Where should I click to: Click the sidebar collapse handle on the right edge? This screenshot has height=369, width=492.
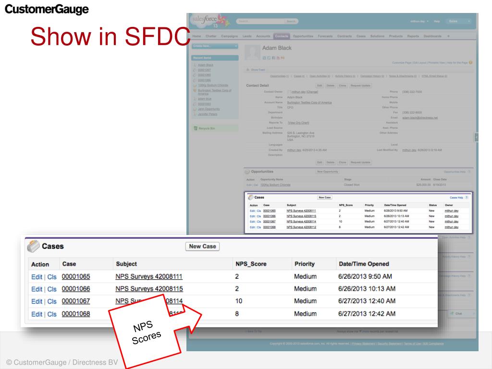(476, 137)
